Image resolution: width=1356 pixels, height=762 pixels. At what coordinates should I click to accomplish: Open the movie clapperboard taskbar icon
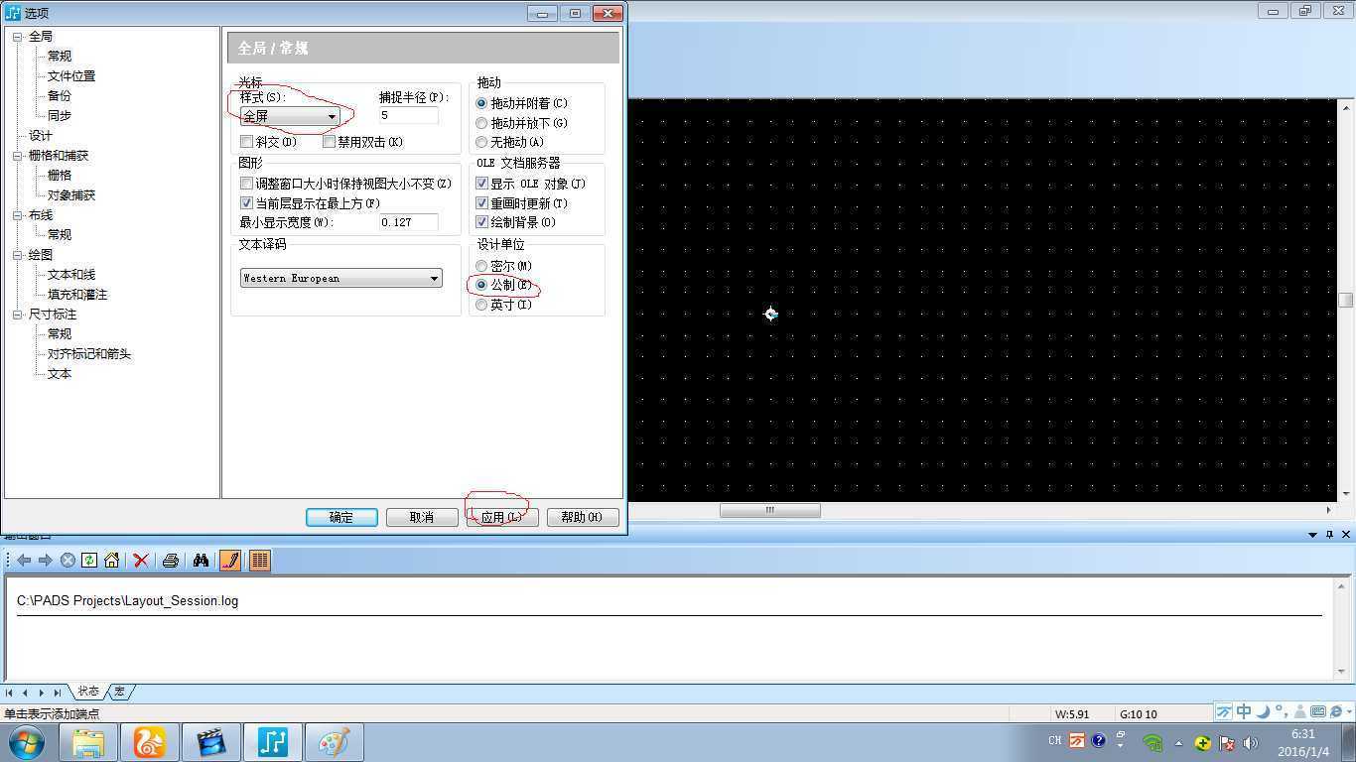click(x=211, y=742)
